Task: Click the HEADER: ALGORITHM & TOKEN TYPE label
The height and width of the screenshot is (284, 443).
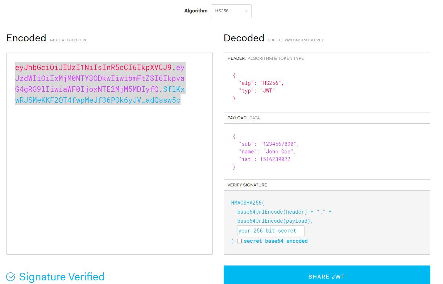Action: pyautogui.click(x=266, y=58)
